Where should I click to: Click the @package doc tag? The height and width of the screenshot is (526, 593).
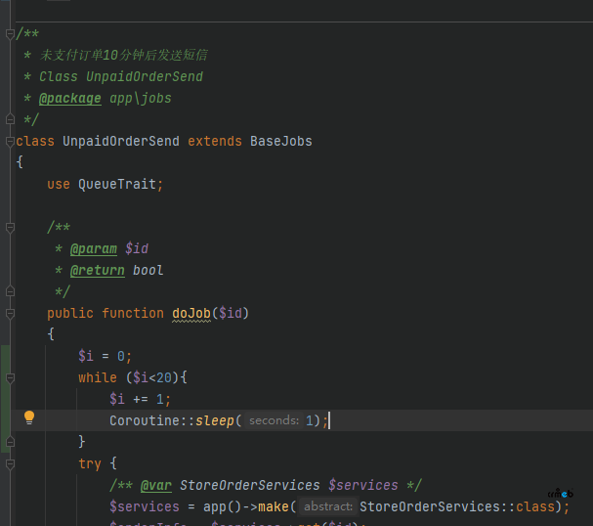[x=69, y=98]
